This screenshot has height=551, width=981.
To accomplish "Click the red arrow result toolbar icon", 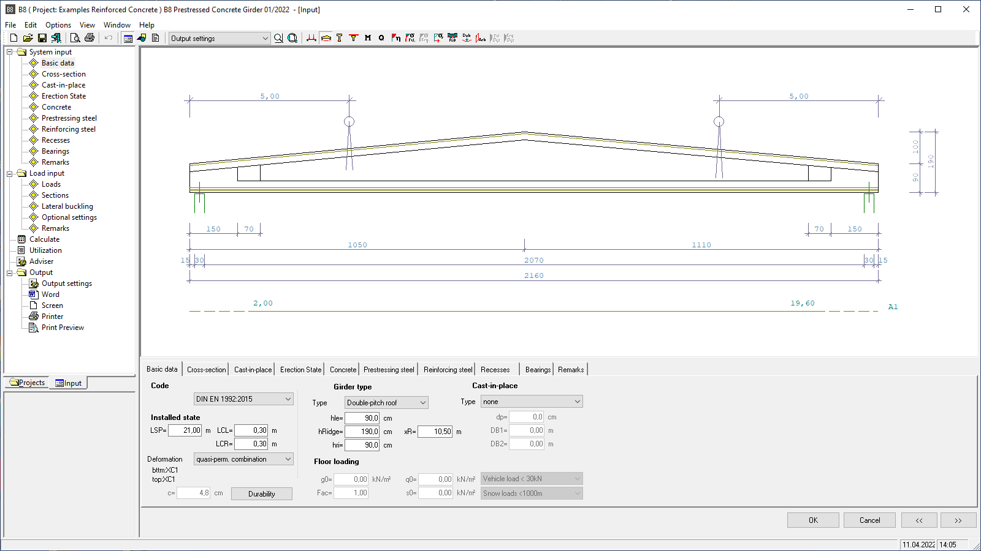I will tap(438, 38).
